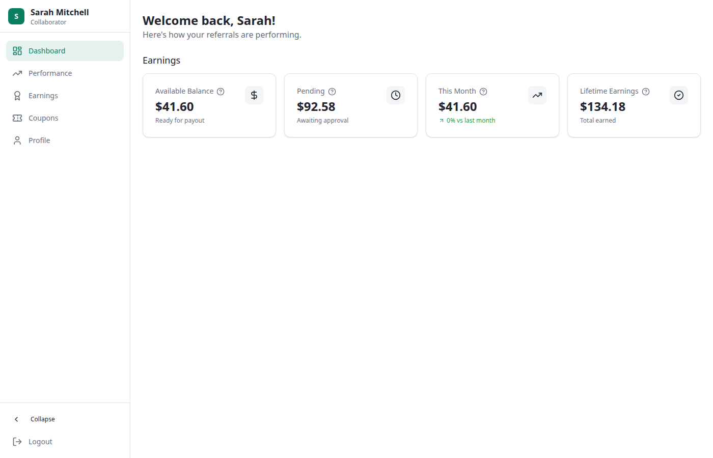Image resolution: width=713 pixels, height=458 pixels.
Task: Click the Coupons ticket icon
Action: coord(17,118)
